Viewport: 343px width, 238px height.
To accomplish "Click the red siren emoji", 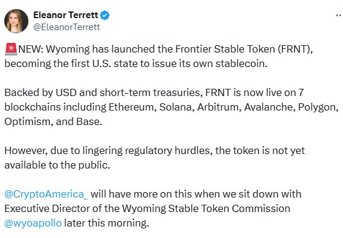I will point(11,49).
